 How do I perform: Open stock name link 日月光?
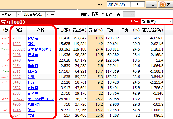[33, 71]
